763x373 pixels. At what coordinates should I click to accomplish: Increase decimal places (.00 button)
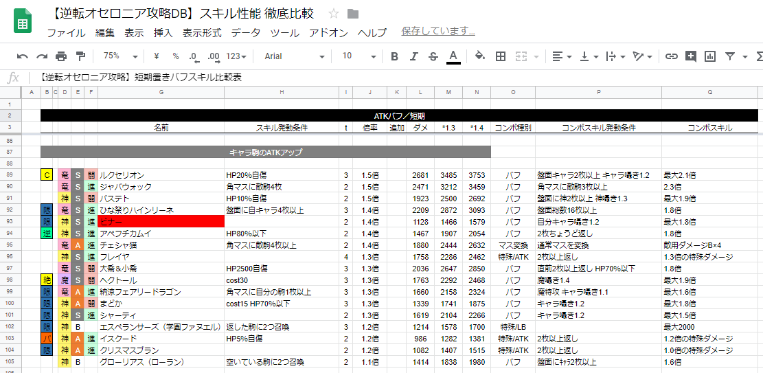pyautogui.click(x=214, y=56)
